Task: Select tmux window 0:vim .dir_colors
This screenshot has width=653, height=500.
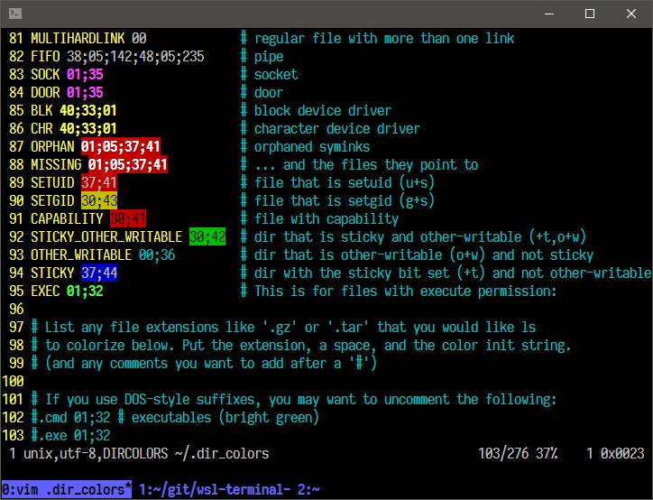Action: pos(67,489)
